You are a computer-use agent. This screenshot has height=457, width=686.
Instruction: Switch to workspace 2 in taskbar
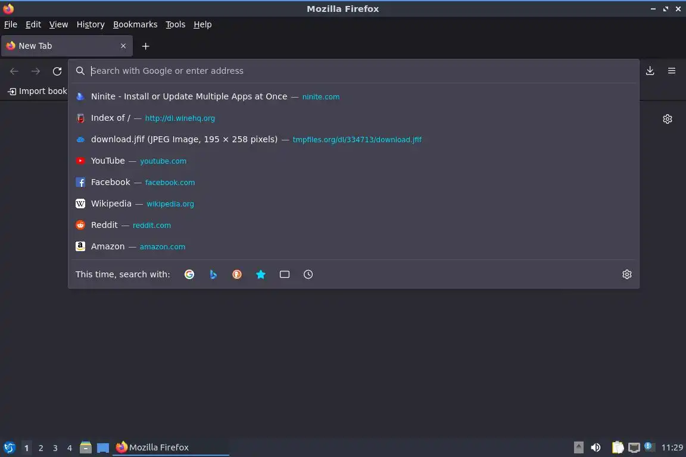[x=40, y=448]
